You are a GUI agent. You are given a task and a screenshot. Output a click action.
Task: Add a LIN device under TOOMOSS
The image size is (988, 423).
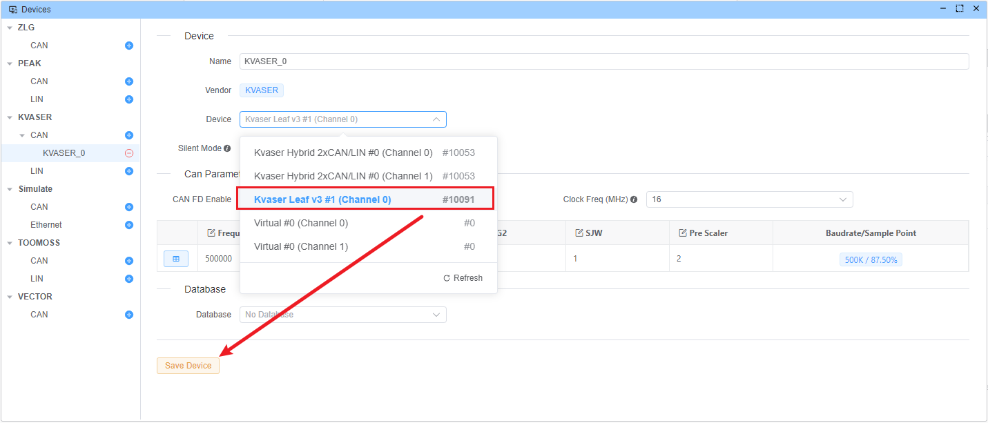[x=128, y=279]
